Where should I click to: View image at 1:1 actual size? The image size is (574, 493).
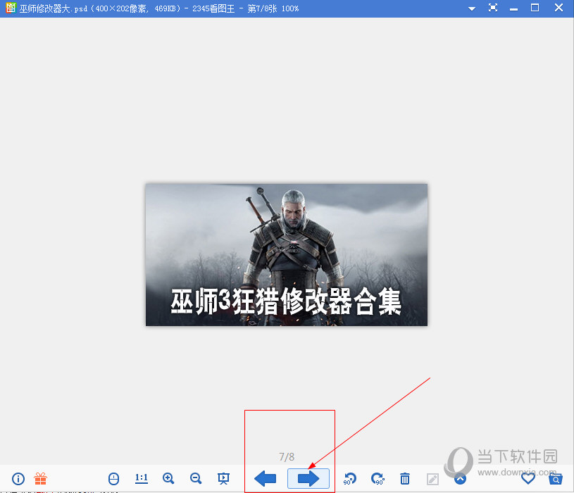click(141, 479)
